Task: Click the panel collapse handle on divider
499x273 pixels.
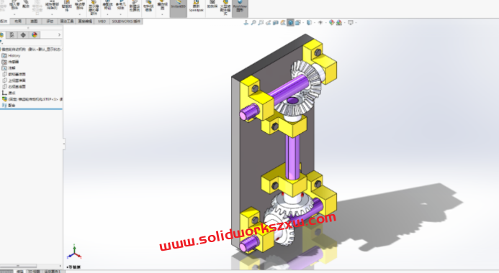Action: [64, 144]
